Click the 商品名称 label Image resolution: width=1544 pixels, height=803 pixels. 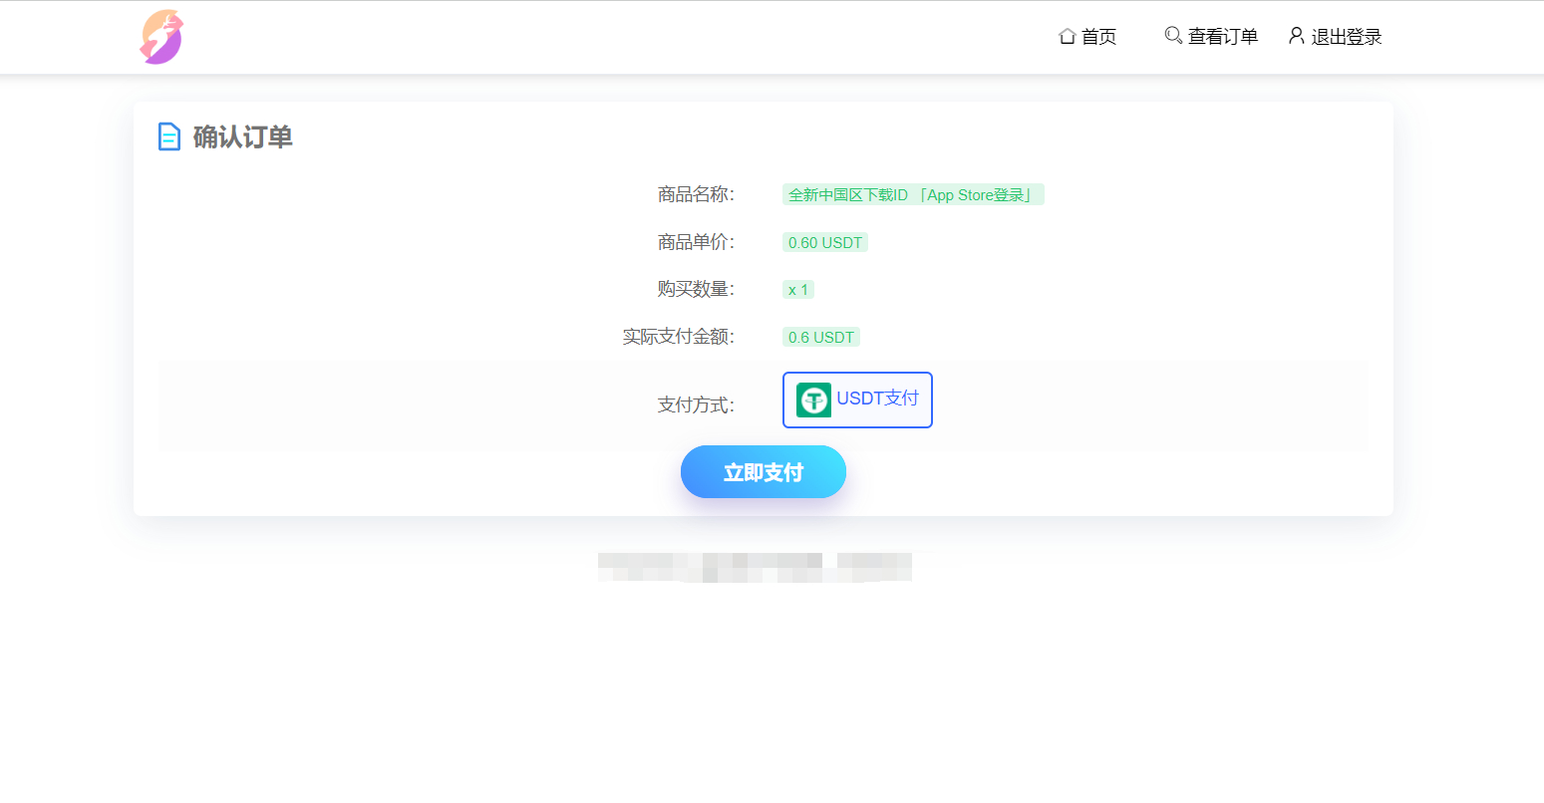pyautogui.click(x=695, y=195)
